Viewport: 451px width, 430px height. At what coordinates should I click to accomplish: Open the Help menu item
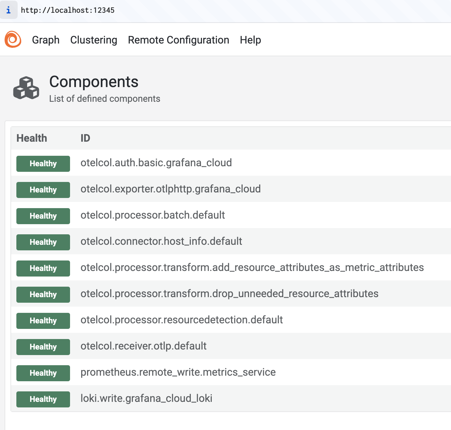click(250, 40)
